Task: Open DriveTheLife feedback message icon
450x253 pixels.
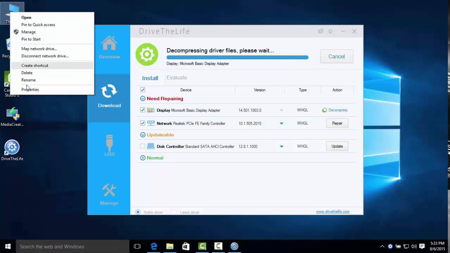Action: click(321, 31)
